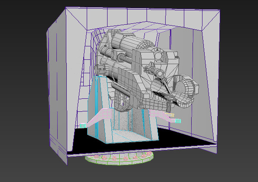
Task: Select the center pink bolt on base
Action: click(x=126, y=159)
